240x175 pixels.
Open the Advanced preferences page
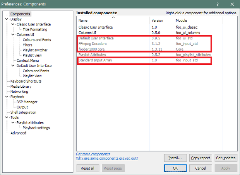click(18, 133)
